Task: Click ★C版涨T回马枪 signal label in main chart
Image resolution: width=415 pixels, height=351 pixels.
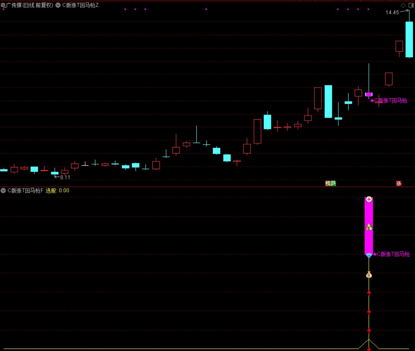Action: [x=389, y=101]
